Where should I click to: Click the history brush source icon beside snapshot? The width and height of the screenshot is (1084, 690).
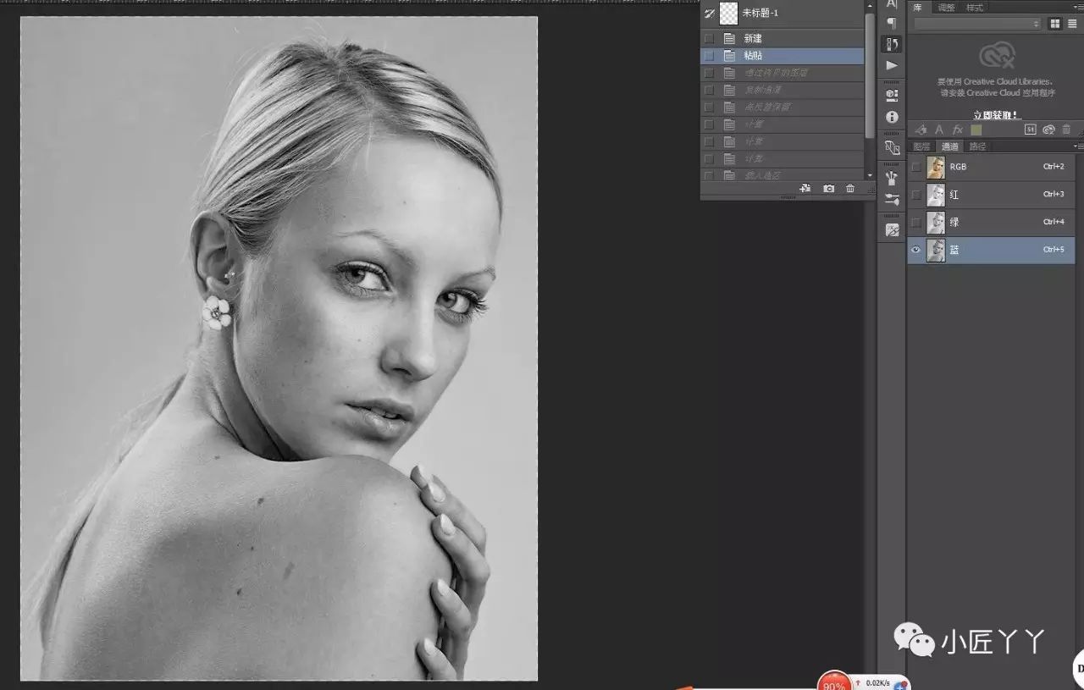coord(710,14)
